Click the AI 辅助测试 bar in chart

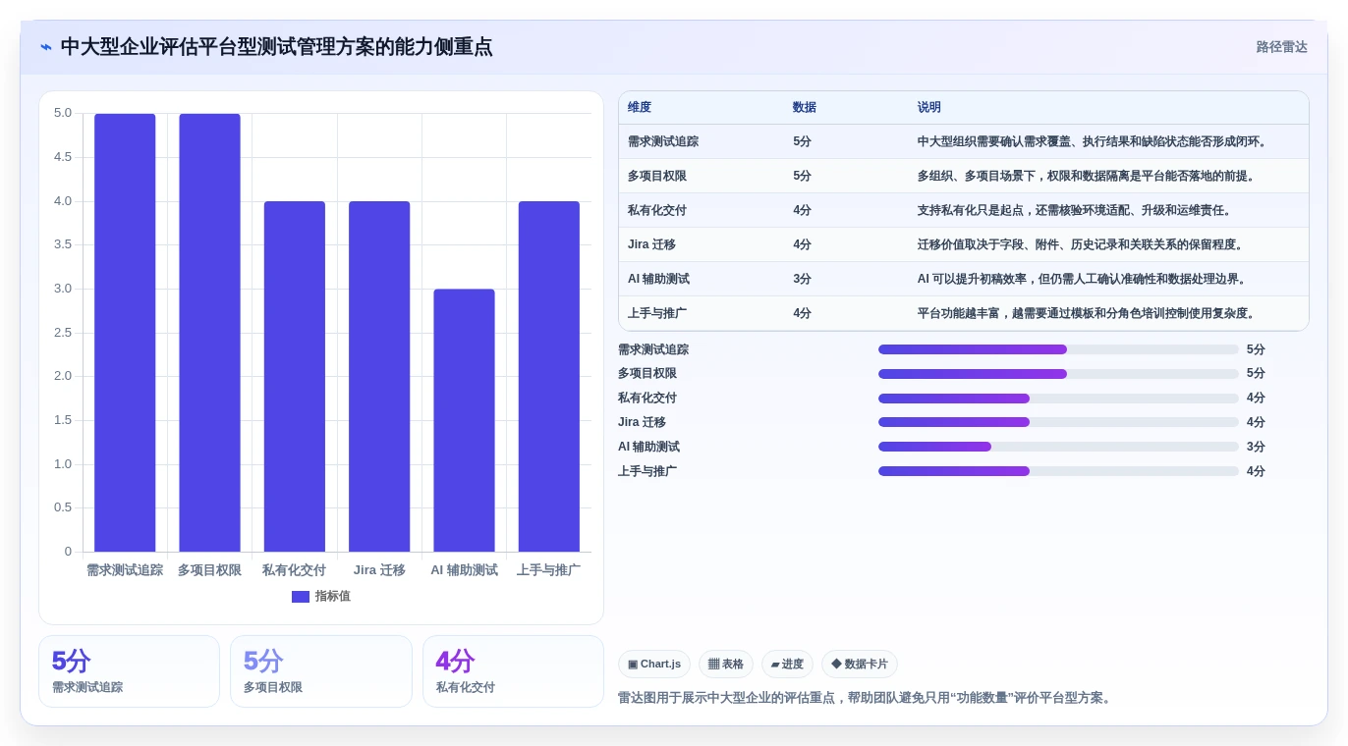464,420
